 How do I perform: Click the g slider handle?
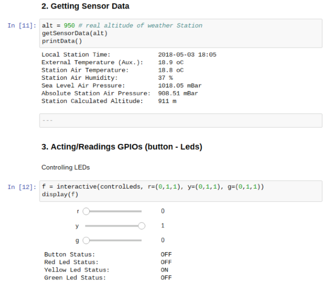pyautogui.click(x=86, y=240)
